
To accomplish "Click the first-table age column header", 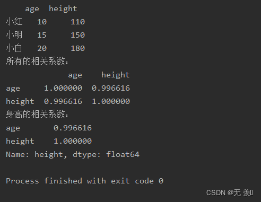I will pyautogui.click(x=32, y=9).
